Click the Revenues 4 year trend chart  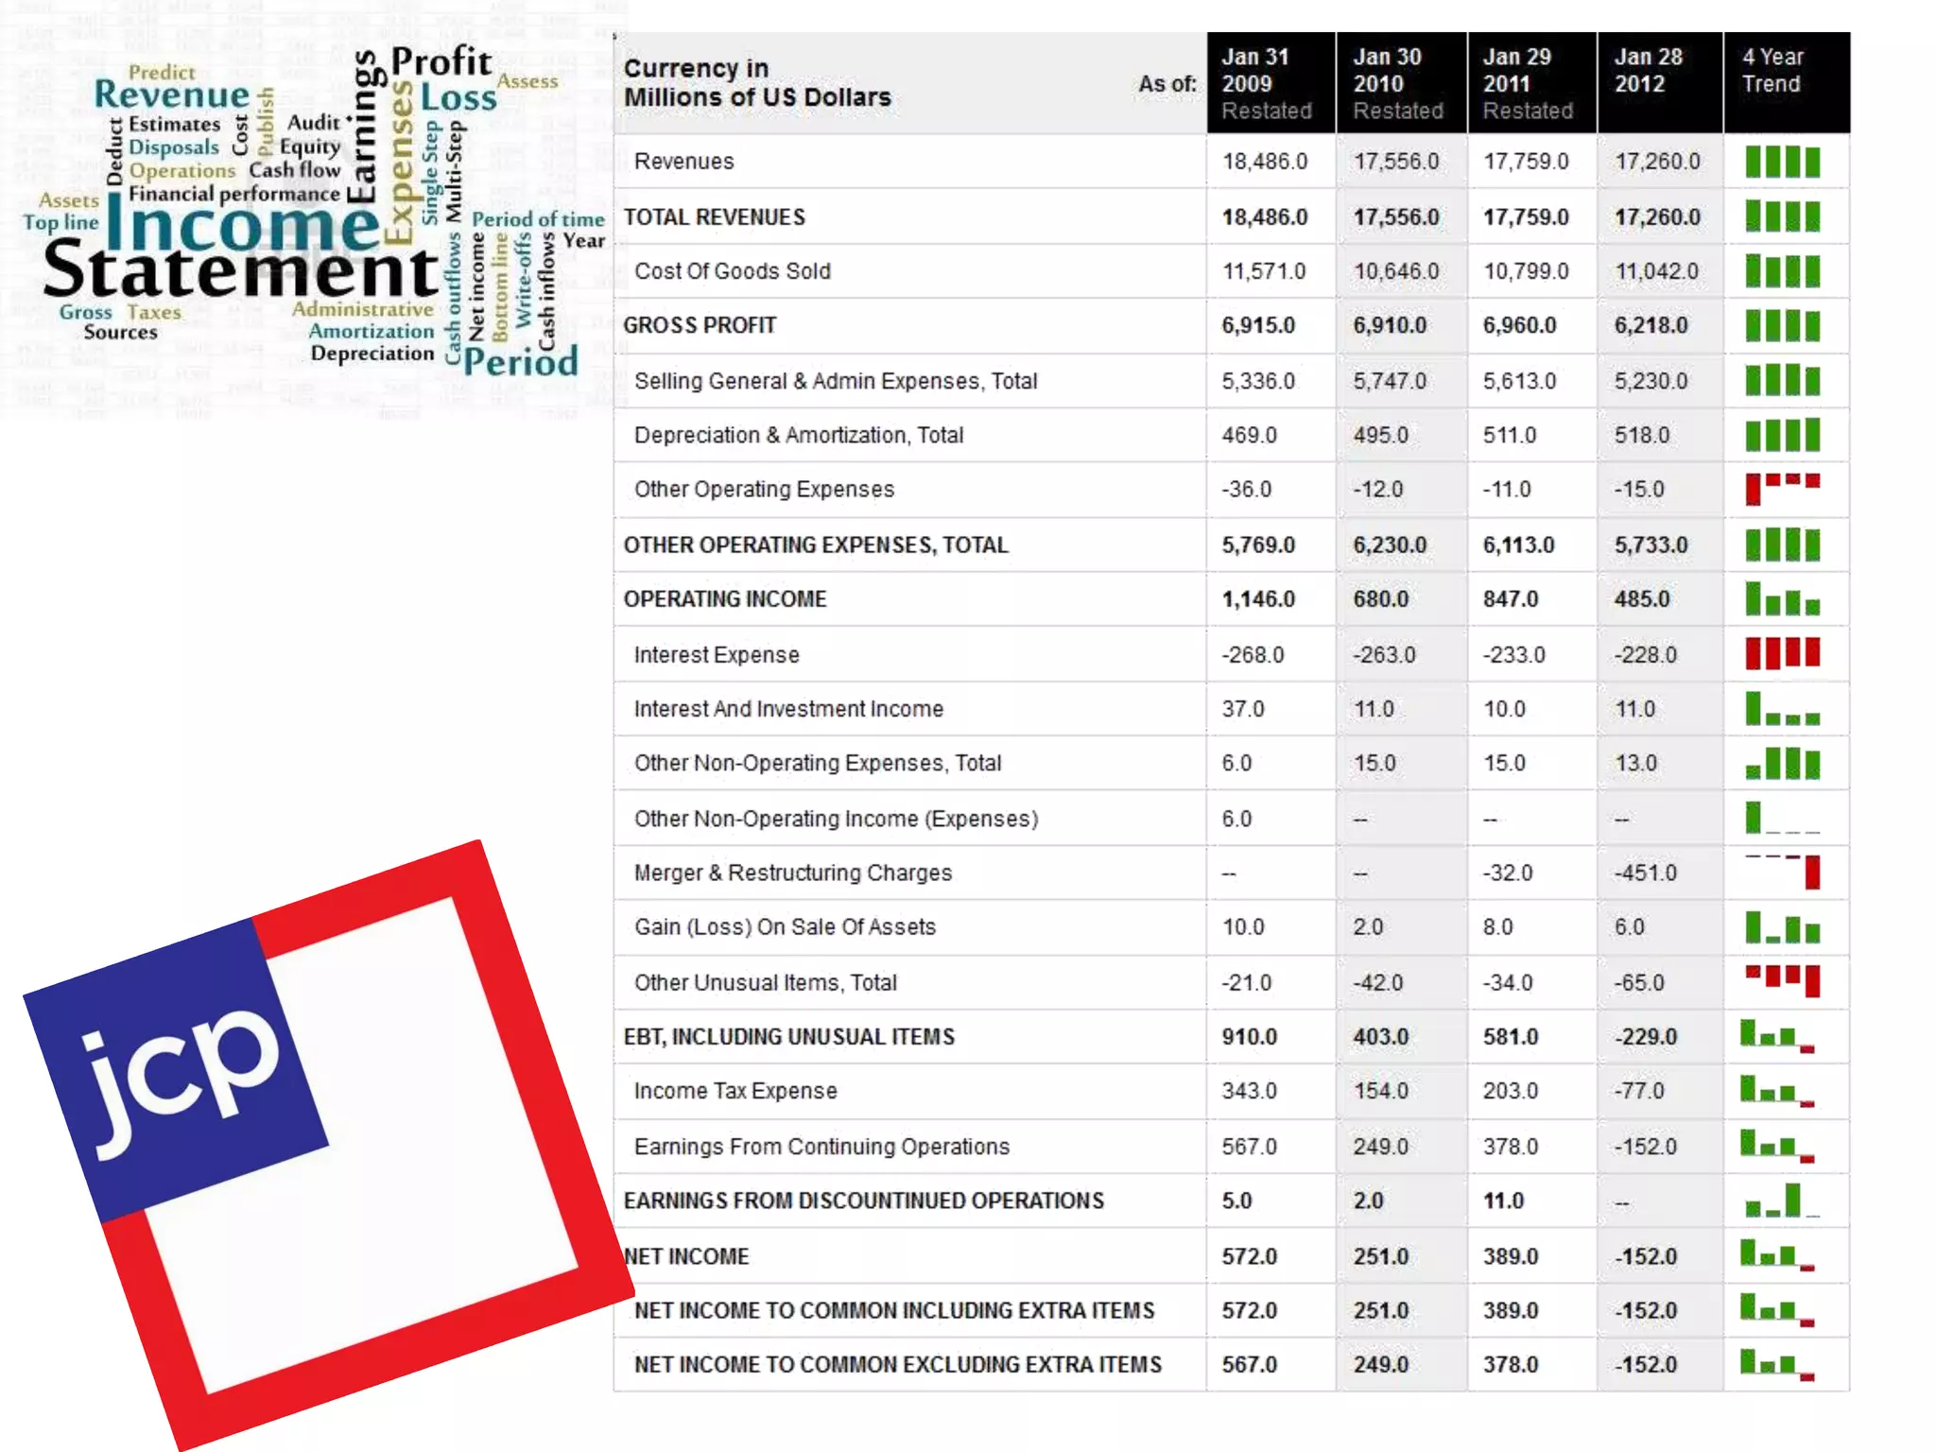pyautogui.click(x=1782, y=162)
